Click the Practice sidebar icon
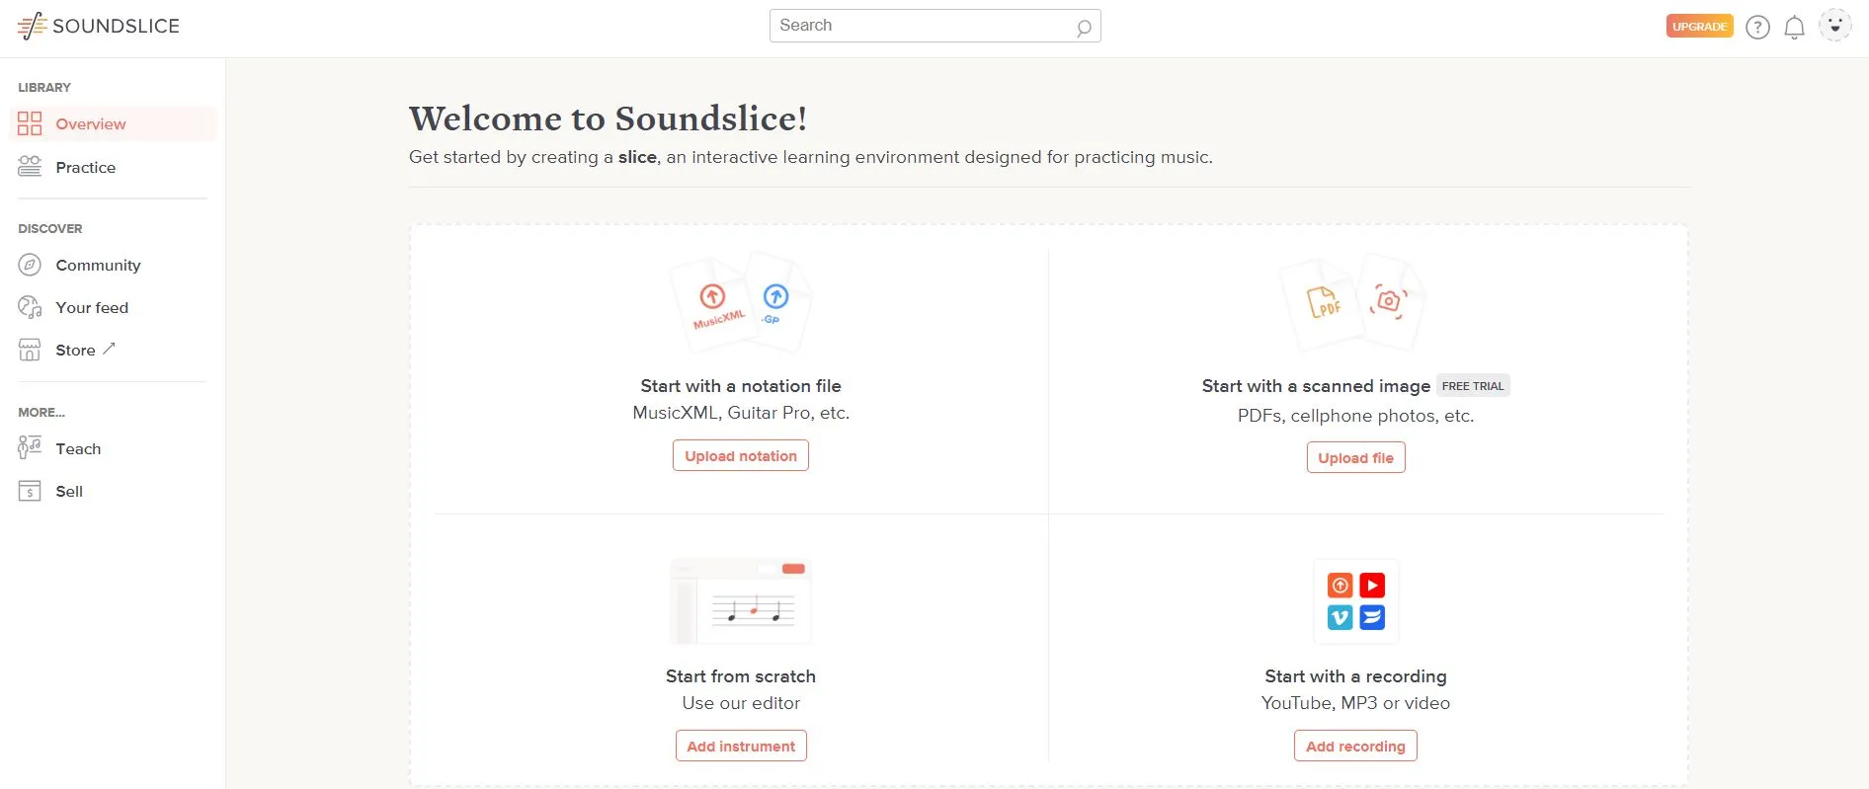Screen dimensions: 1869x789 pyautogui.click(x=29, y=166)
